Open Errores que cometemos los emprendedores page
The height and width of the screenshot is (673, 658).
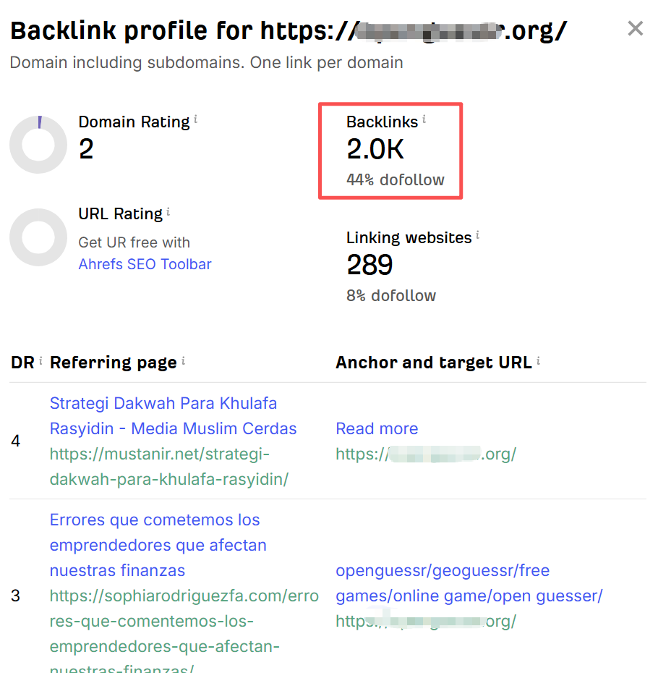(158, 545)
